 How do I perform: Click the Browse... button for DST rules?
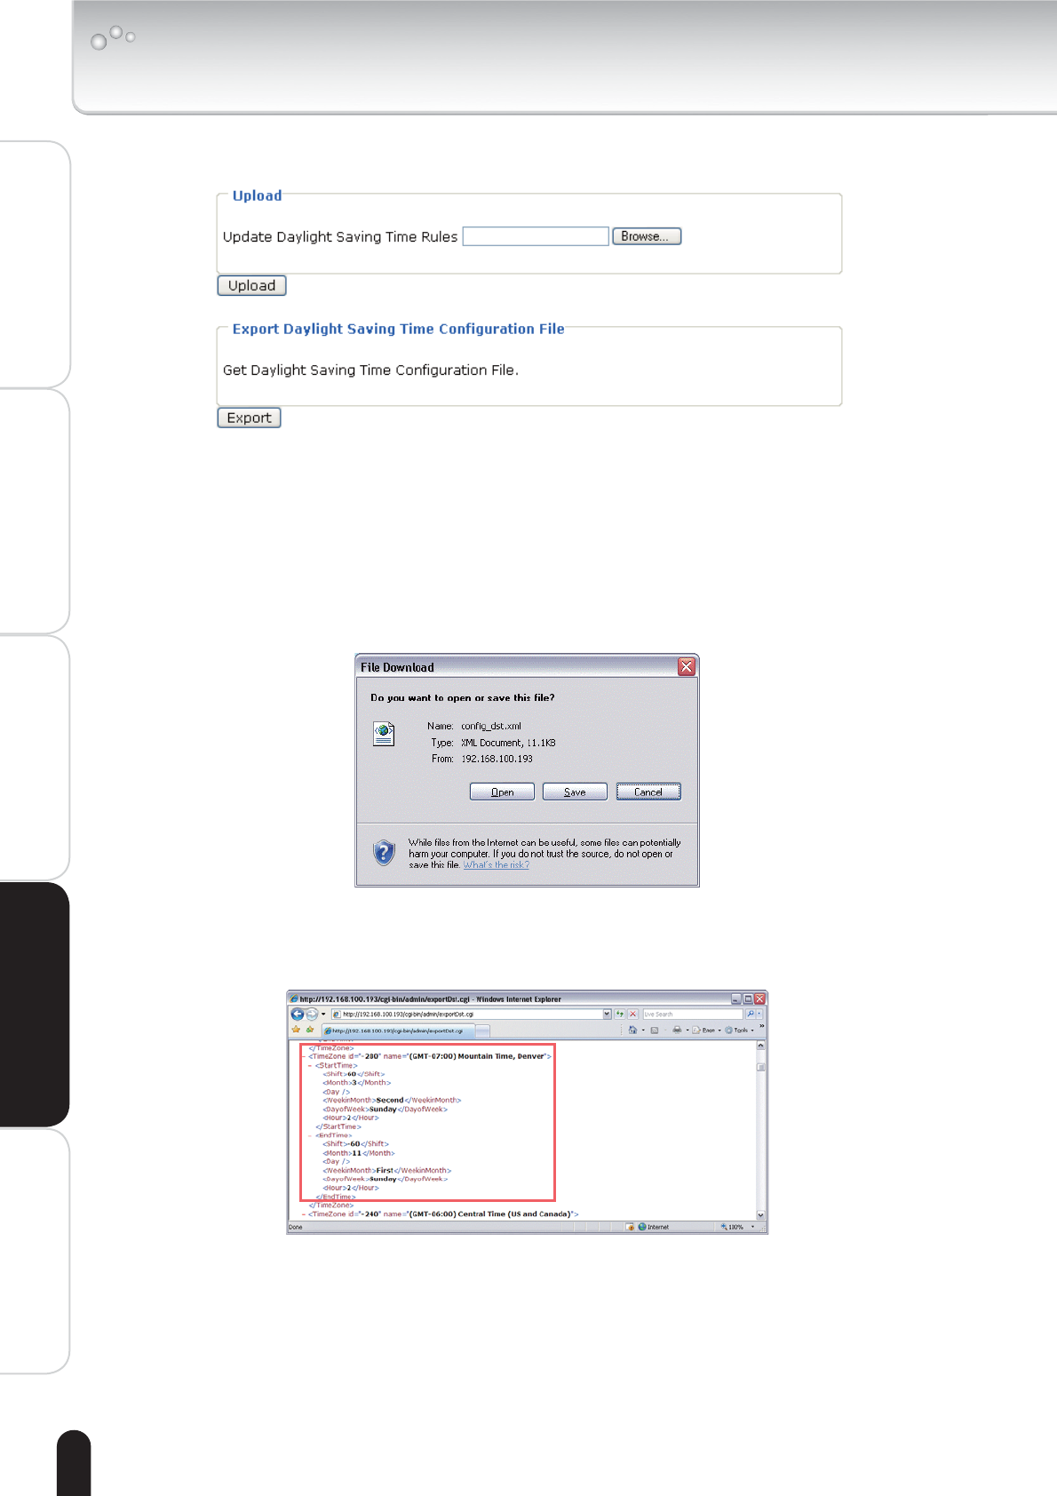coord(647,236)
